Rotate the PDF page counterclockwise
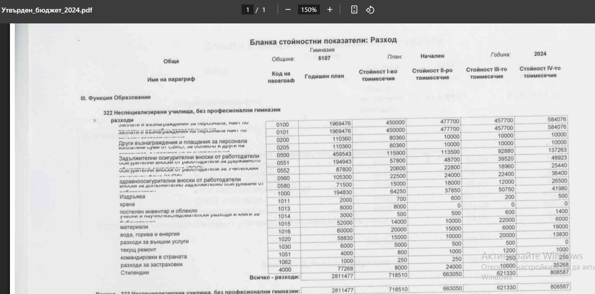 click(x=370, y=10)
